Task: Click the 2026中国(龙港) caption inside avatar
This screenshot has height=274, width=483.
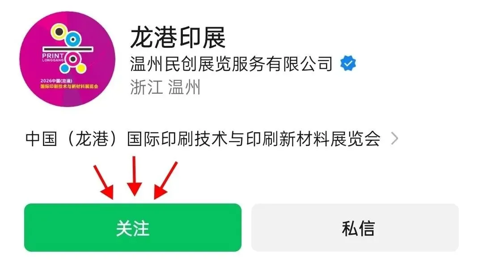Action: [x=56, y=81]
